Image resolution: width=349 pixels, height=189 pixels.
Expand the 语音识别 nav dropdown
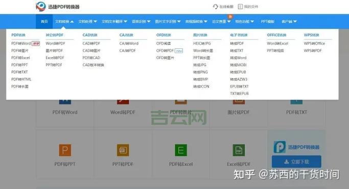pos(141,21)
